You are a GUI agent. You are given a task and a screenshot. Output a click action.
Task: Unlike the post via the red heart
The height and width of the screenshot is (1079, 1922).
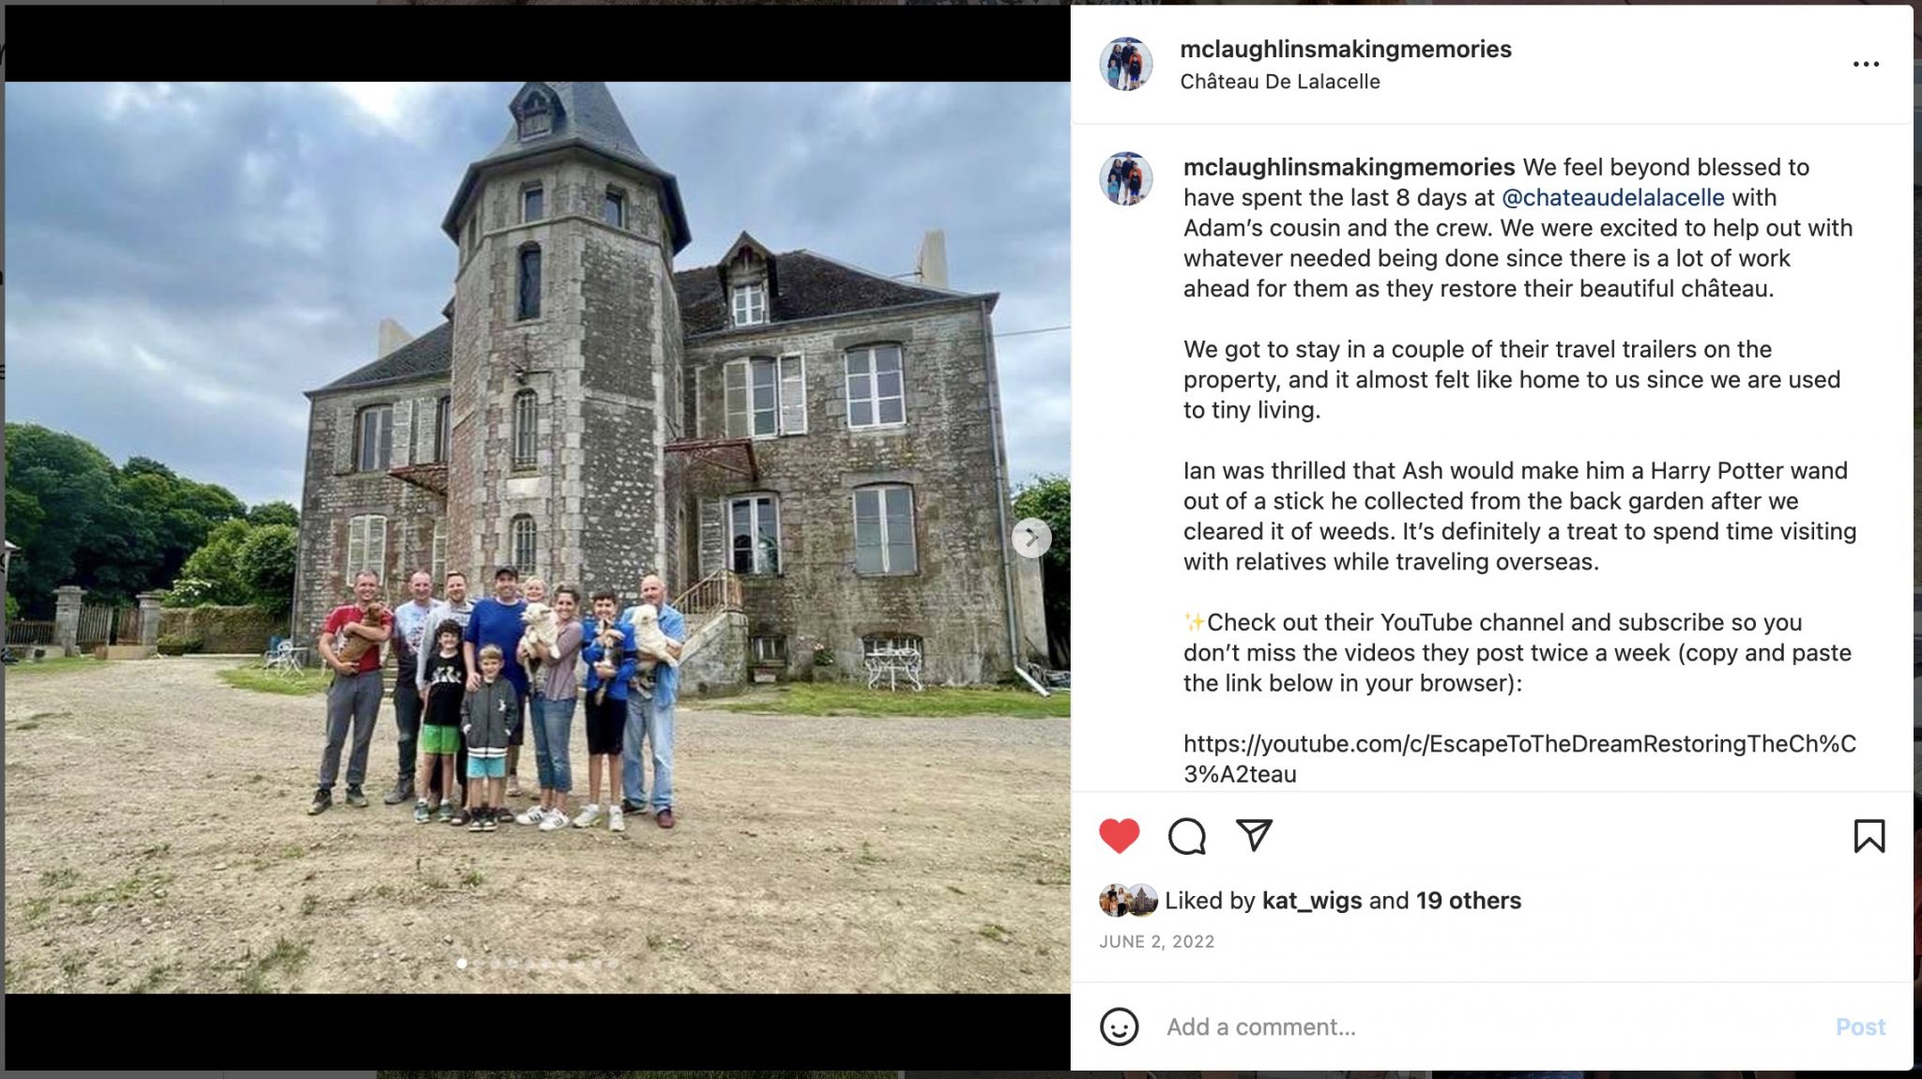1119,835
